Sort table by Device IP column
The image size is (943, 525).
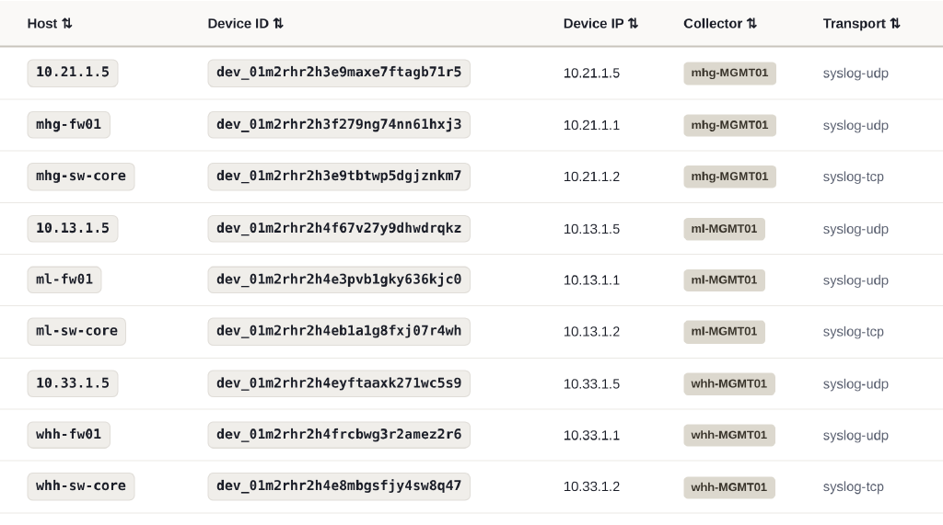pos(600,23)
